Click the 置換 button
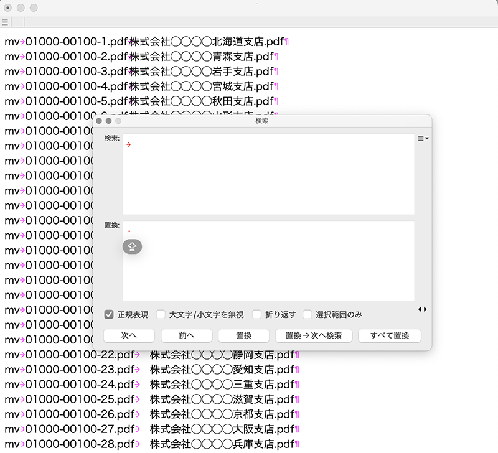 point(243,335)
